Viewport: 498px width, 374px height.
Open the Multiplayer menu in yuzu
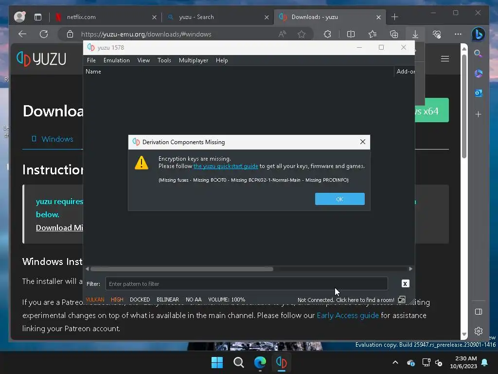pyautogui.click(x=194, y=60)
